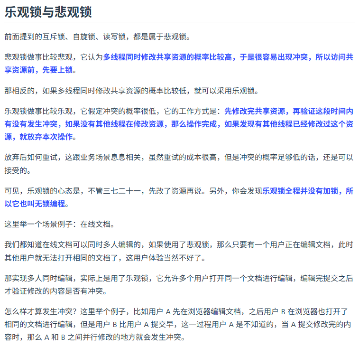Click the sentence starting "放弃后如何重试"
This screenshot has height=347, width=359.
tap(179, 164)
